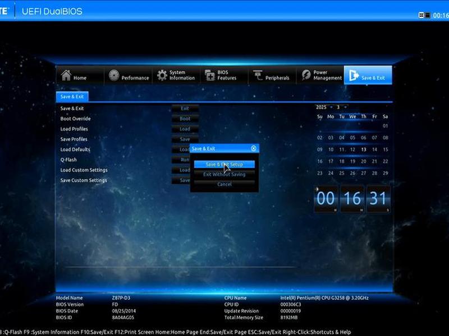Click the minutes digit 16 on clock
The width and height of the screenshot is (449, 336).
352,199
